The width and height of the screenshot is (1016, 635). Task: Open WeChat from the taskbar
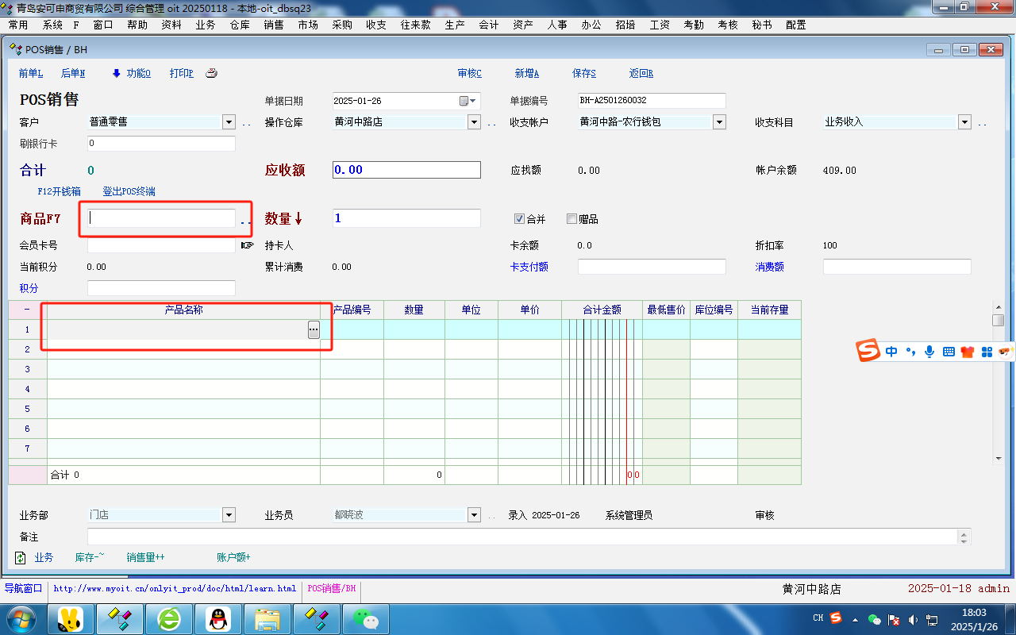365,618
